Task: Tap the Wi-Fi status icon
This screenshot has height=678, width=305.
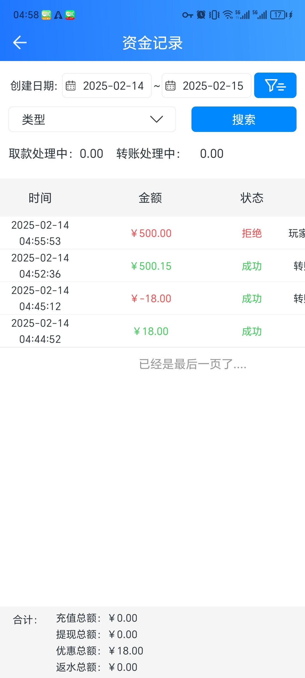Action: [228, 15]
